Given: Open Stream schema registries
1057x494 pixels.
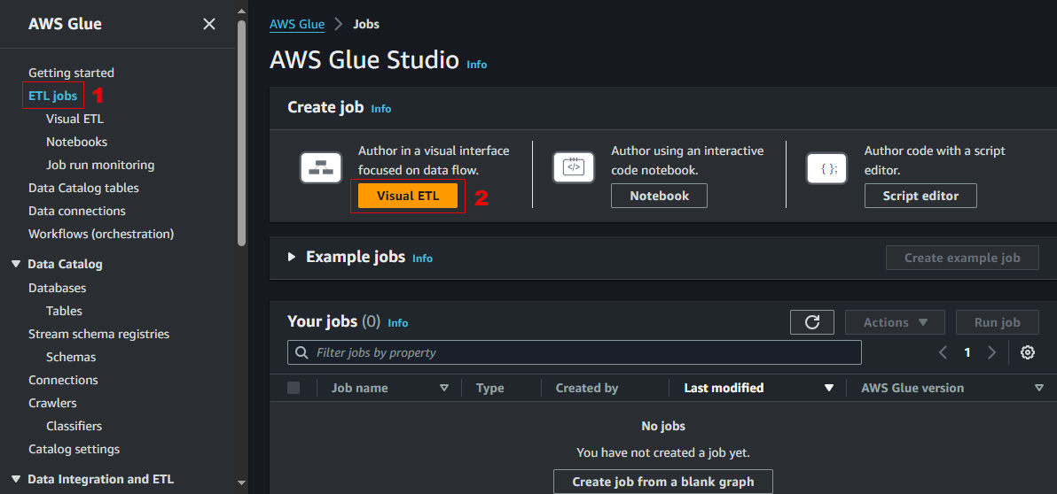Looking at the screenshot, I should [99, 334].
